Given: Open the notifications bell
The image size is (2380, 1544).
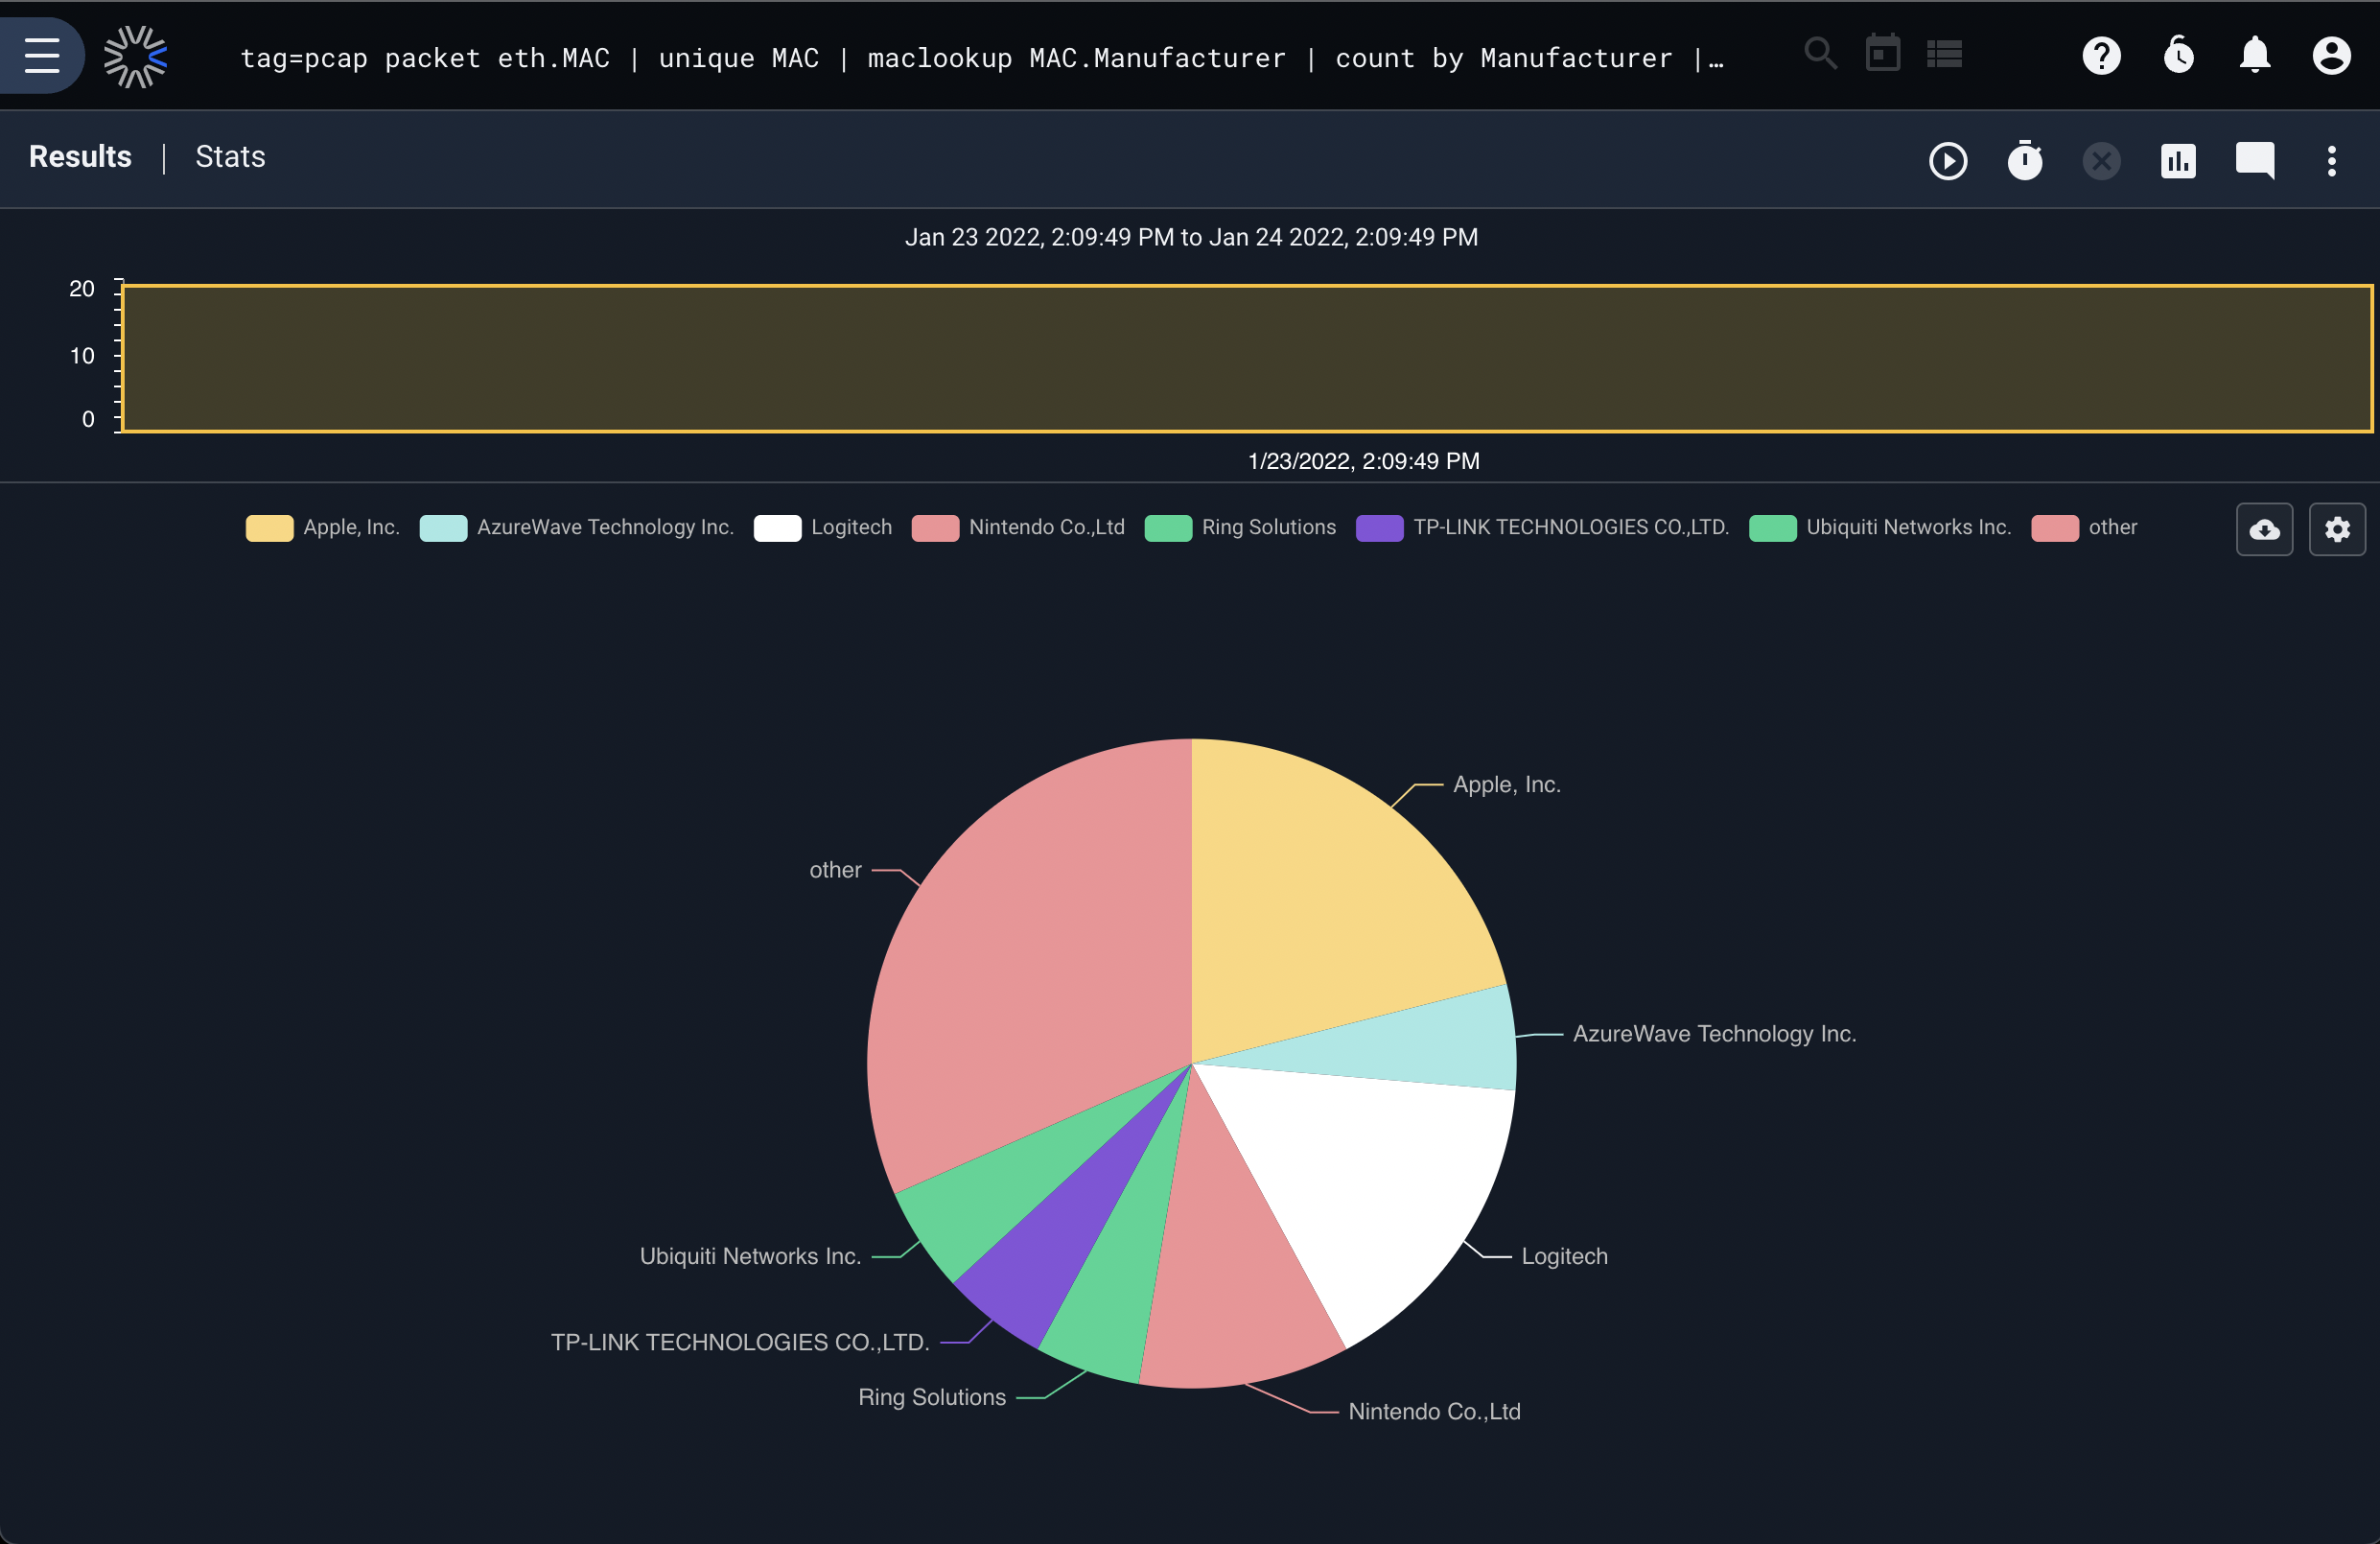Looking at the screenshot, I should point(2255,55).
